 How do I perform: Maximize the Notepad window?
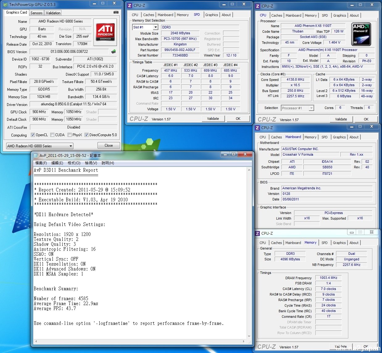tap(234, 154)
